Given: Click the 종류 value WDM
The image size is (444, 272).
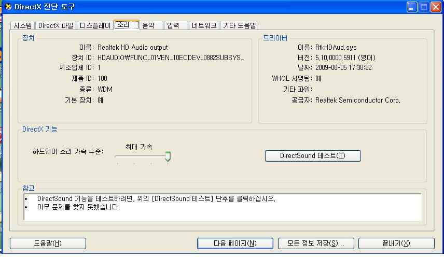Looking at the screenshot, I should coord(105,89).
